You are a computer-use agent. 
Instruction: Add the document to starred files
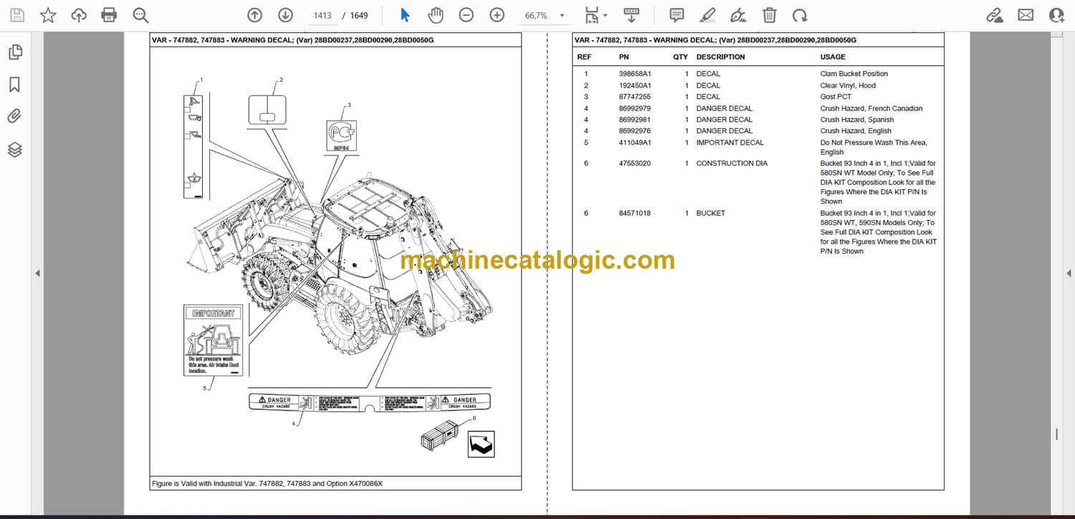tap(48, 15)
